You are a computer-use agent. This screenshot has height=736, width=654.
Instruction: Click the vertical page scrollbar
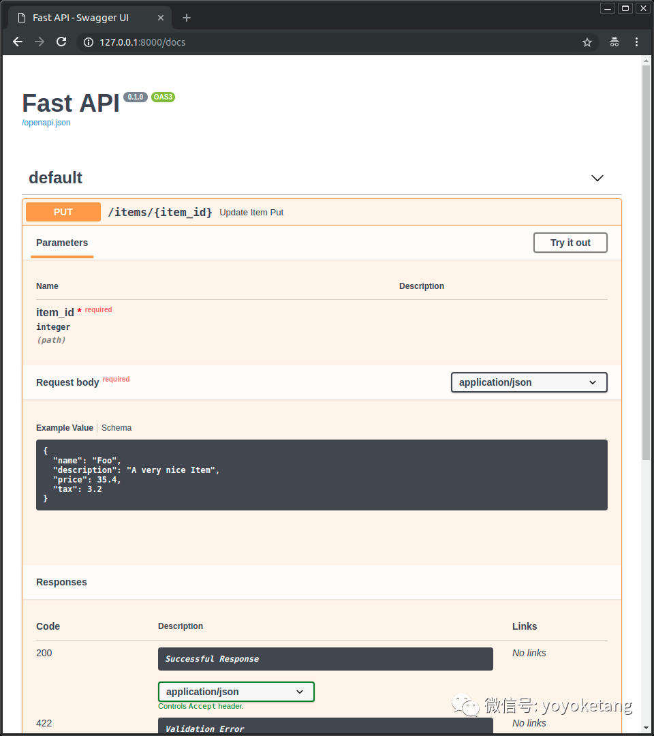tap(646, 259)
